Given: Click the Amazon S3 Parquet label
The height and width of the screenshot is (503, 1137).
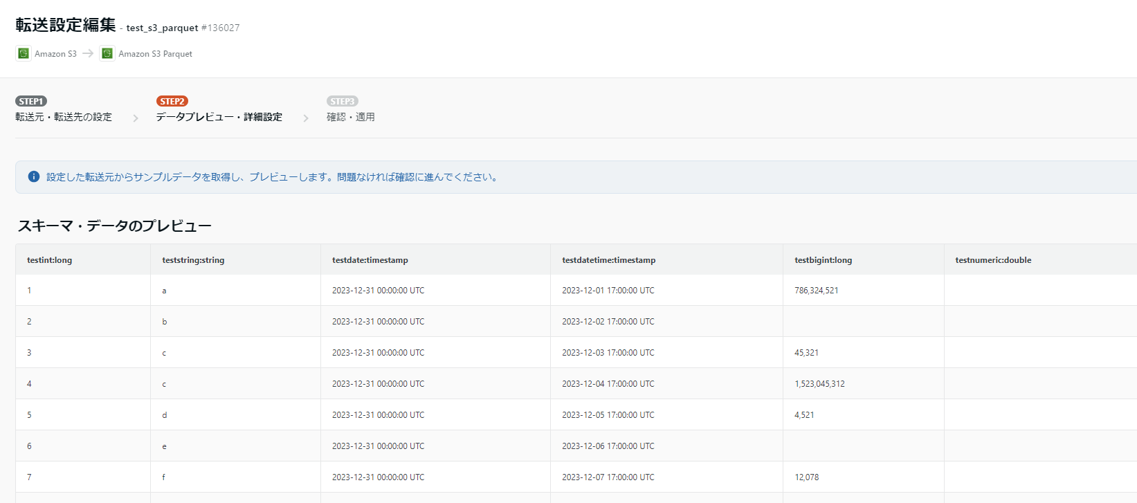Looking at the screenshot, I should (155, 54).
